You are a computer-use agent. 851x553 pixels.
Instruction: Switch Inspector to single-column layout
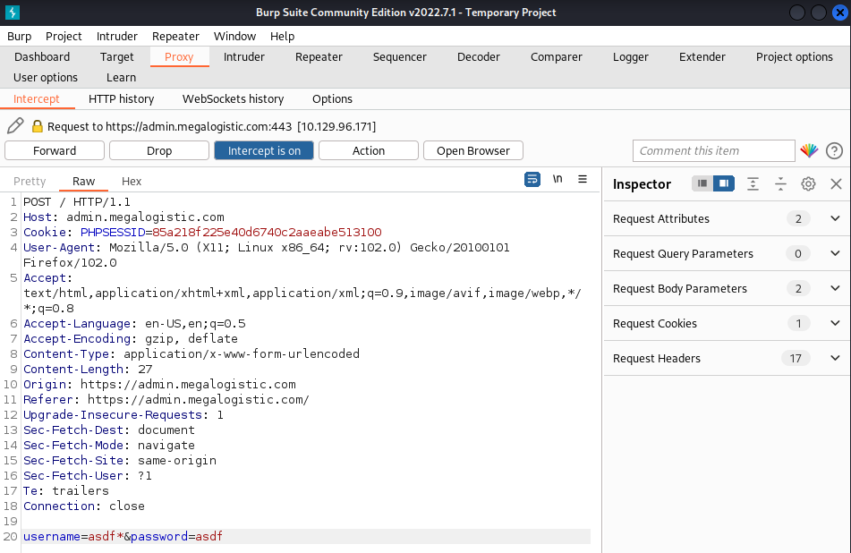pyautogui.click(x=702, y=183)
